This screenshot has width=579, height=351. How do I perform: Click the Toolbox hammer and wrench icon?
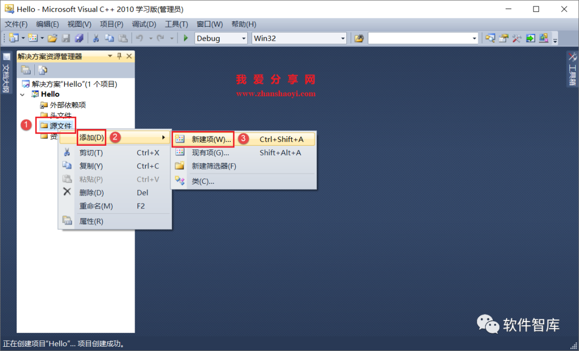pos(517,38)
